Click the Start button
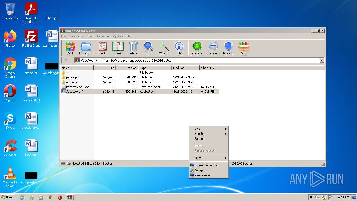The image size is (357, 201). coord(8,197)
